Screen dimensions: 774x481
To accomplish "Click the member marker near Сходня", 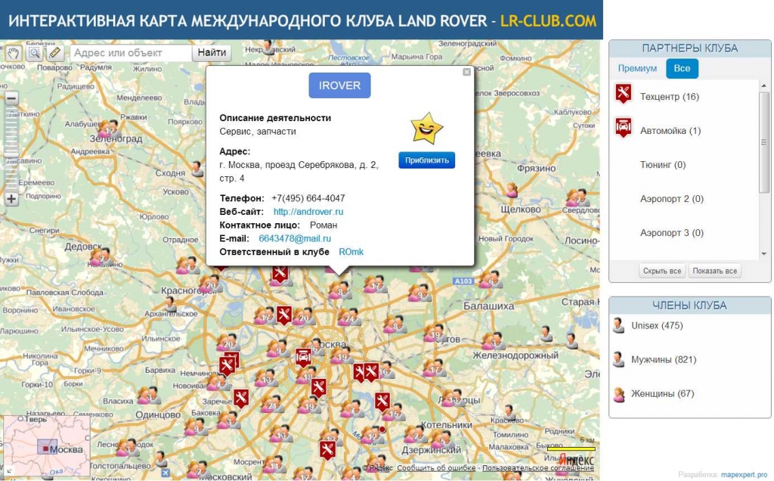I will tap(197, 169).
